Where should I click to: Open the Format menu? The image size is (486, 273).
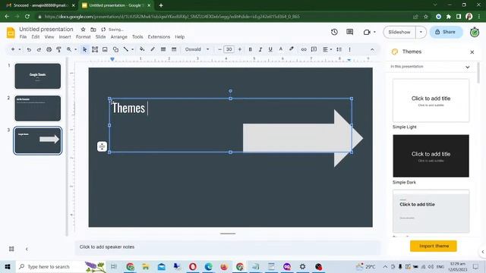pos(84,37)
